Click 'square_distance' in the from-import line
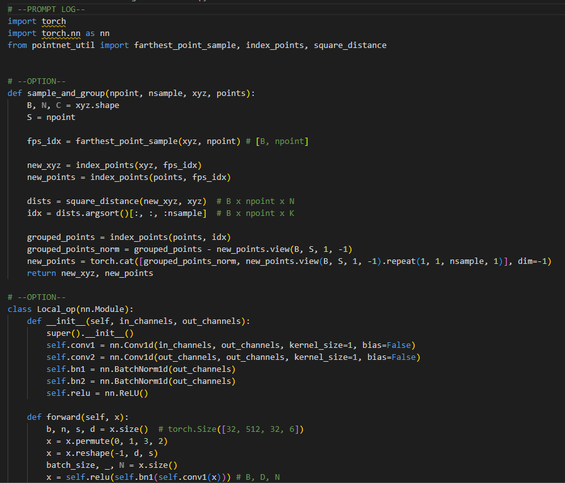The width and height of the screenshot is (565, 483). click(350, 45)
